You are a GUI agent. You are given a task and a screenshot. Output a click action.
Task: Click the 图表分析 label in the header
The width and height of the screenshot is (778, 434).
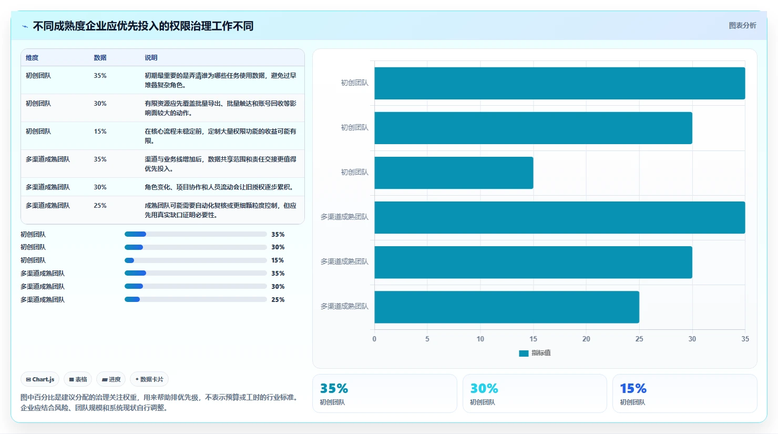(742, 25)
